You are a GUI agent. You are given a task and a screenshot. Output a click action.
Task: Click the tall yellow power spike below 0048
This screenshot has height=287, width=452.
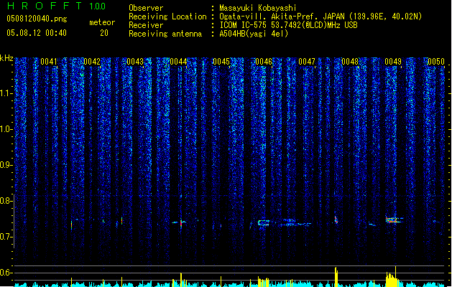[x=336, y=277]
